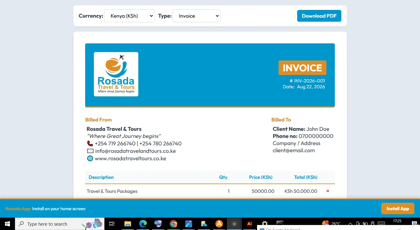
Task: Open Task View from the taskbar
Action: [112, 224]
